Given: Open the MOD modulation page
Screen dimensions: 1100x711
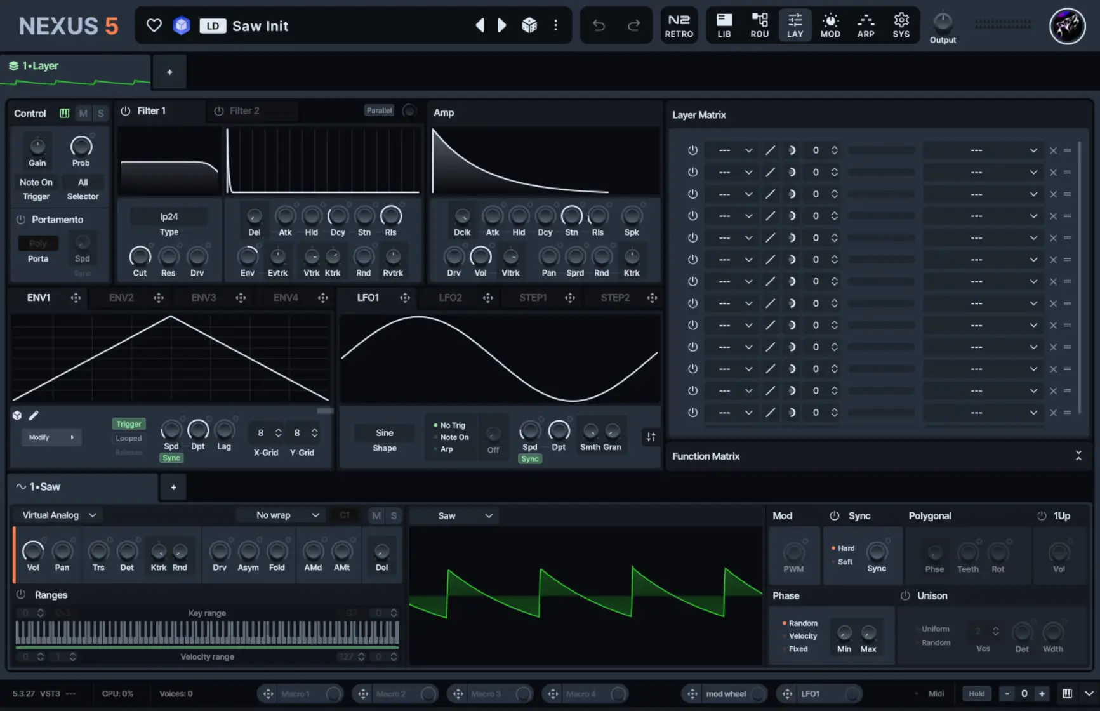Looking at the screenshot, I should 830,25.
